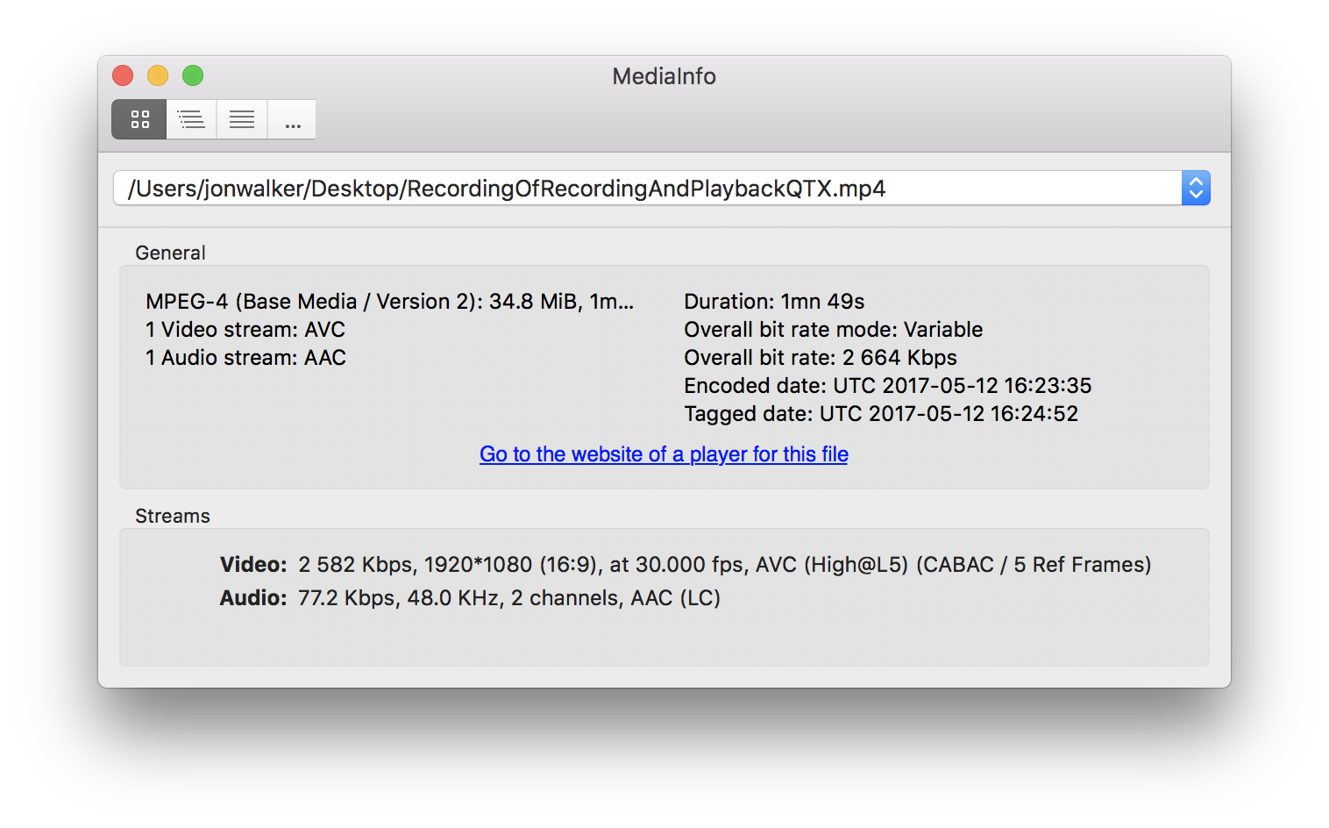Close the MediaInfo window

point(123,76)
